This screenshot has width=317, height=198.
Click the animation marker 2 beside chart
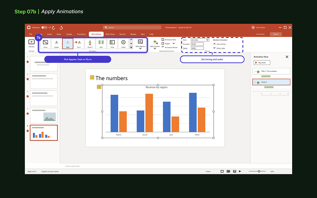(99, 87)
